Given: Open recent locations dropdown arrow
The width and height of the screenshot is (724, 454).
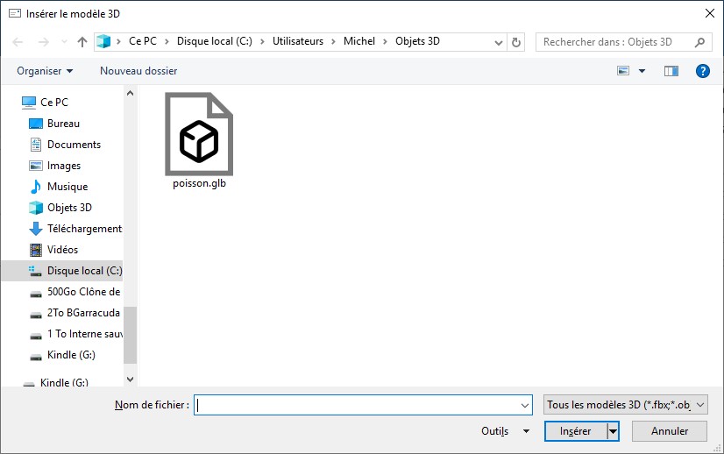Looking at the screenshot, I should tap(64, 42).
